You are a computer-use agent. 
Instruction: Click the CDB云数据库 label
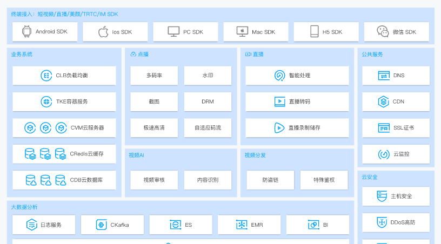coord(86,180)
